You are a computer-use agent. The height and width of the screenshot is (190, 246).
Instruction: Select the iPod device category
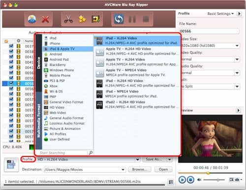pyautogui.click(x=68, y=38)
